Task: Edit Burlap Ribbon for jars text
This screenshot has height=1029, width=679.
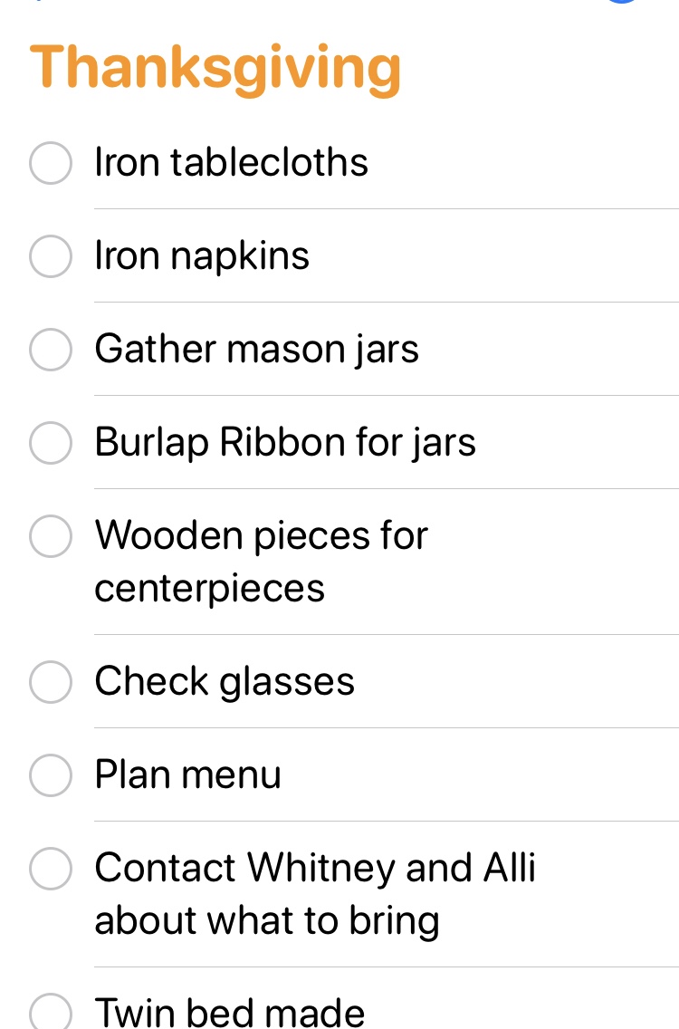Action: tap(285, 443)
